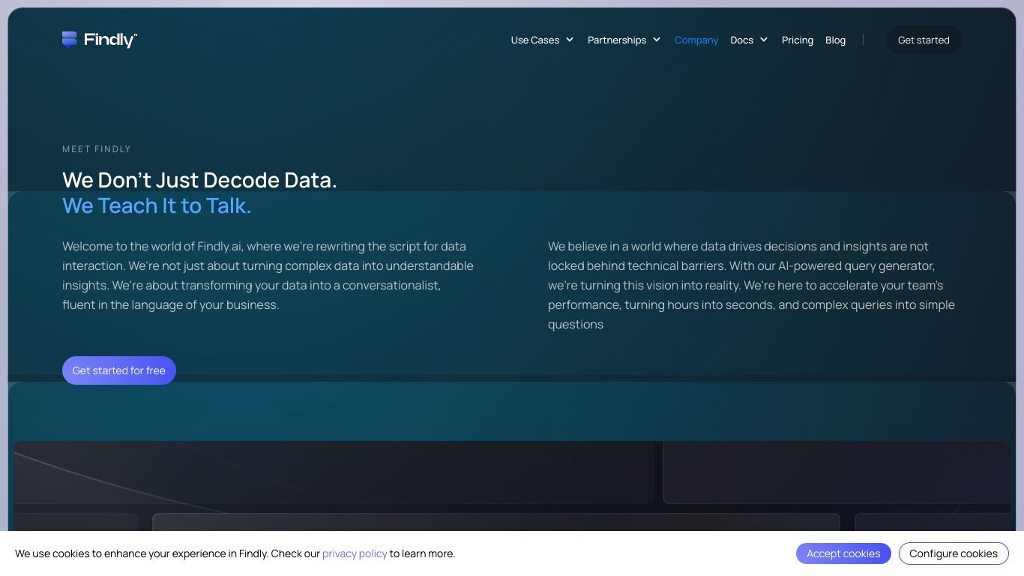
Task: Navigate to the Pricing page
Action: pos(798,40)
